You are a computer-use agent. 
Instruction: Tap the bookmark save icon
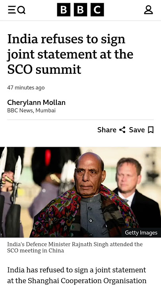click(x=151, y=130)
